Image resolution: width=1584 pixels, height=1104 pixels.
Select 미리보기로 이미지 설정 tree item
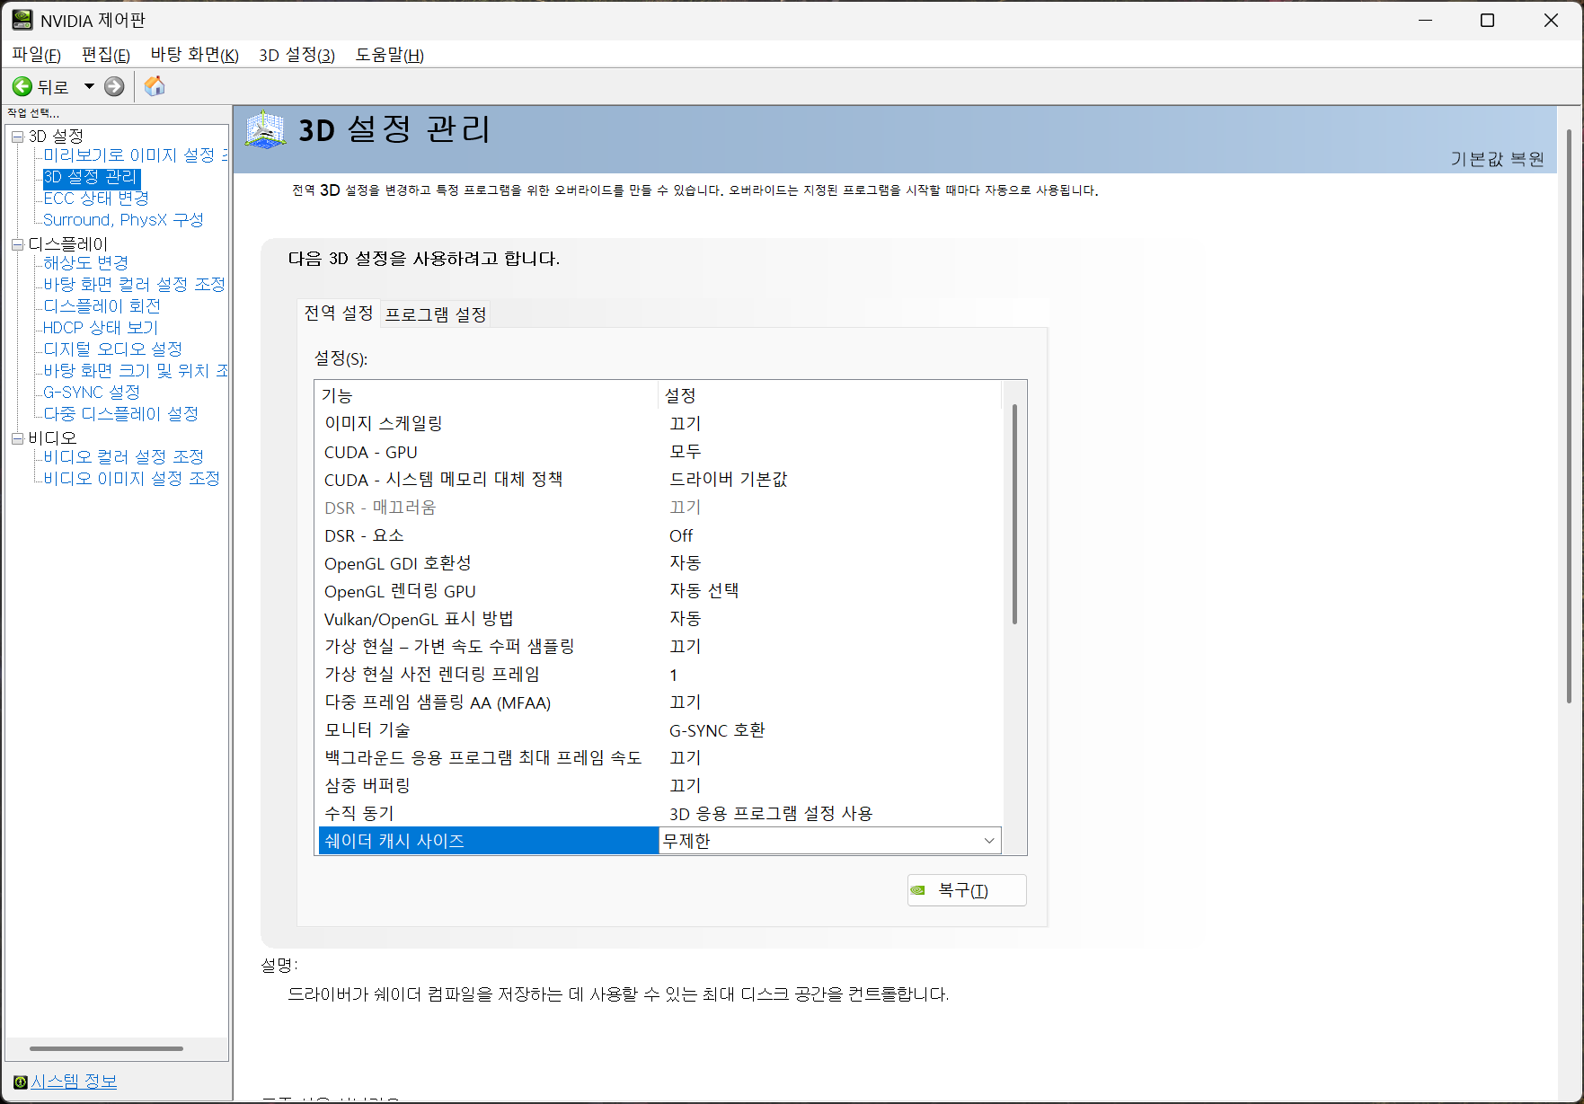(135, 155)
